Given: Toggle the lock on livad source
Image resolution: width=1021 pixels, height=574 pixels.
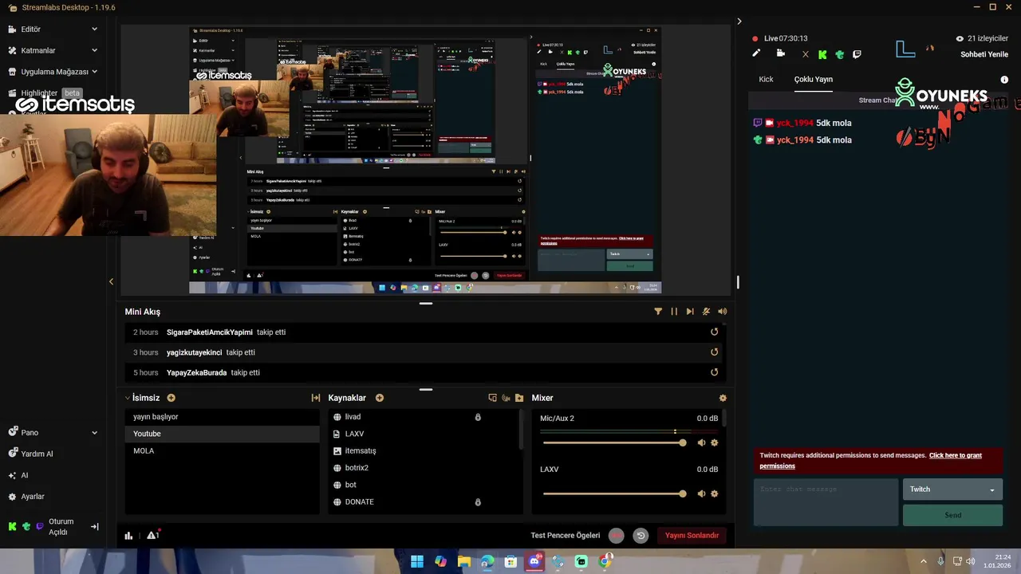Looking at the screenshot, I should tap(478, 417).
